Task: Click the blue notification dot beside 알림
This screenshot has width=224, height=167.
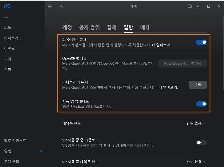Action: [41, 151]
